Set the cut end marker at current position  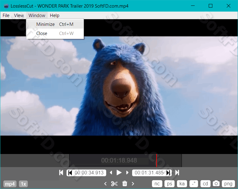168,173
